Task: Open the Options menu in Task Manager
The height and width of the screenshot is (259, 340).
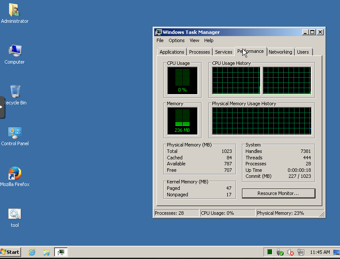Action: [x=177, y=40]
